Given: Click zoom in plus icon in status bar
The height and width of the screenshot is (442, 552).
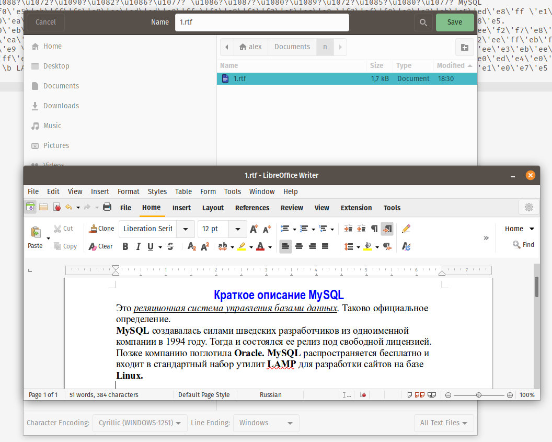Looking at the screenshot, I should coord(510,395).
